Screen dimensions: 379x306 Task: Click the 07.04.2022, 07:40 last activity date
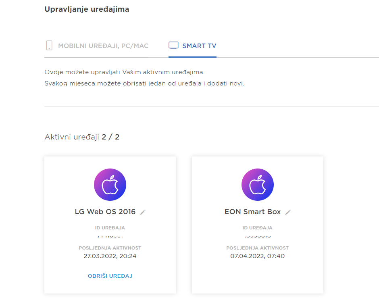pyautogui.click(x=258, y=256)
